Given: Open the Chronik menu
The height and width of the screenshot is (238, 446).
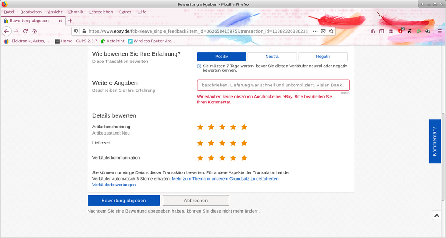Looking at the screenshot, I should click(75, 12).
